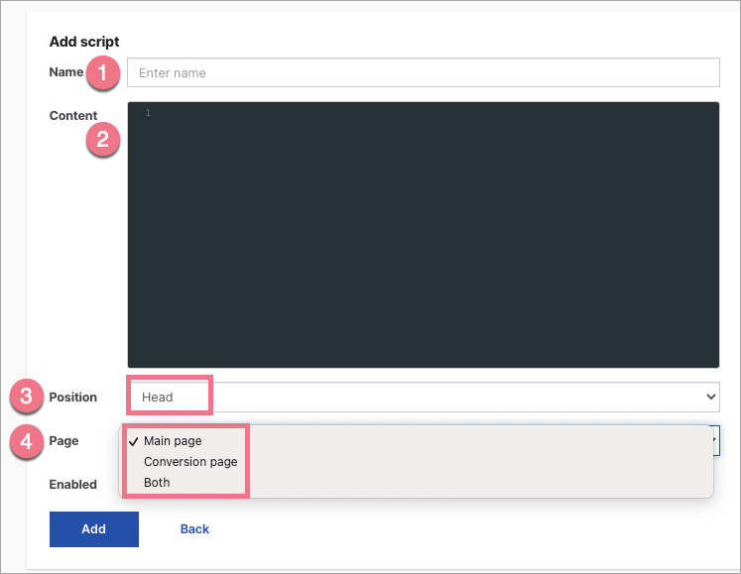Select the Main page option
Image resolution: width=741 pixels, height=574 pixels.
click(x=173, y=441)
